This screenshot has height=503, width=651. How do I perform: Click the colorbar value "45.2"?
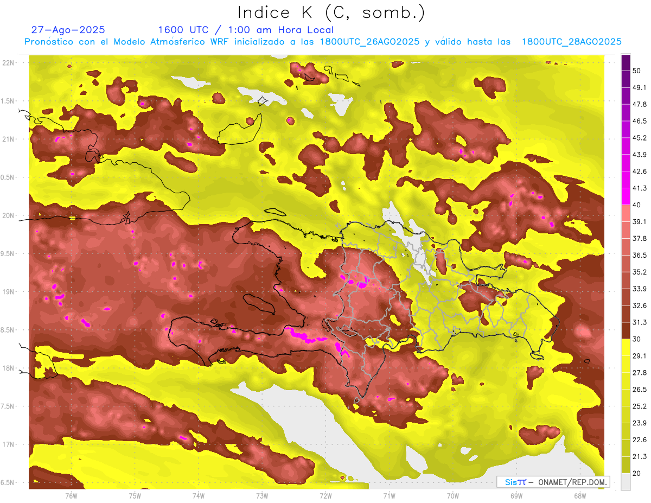point(640,138)
